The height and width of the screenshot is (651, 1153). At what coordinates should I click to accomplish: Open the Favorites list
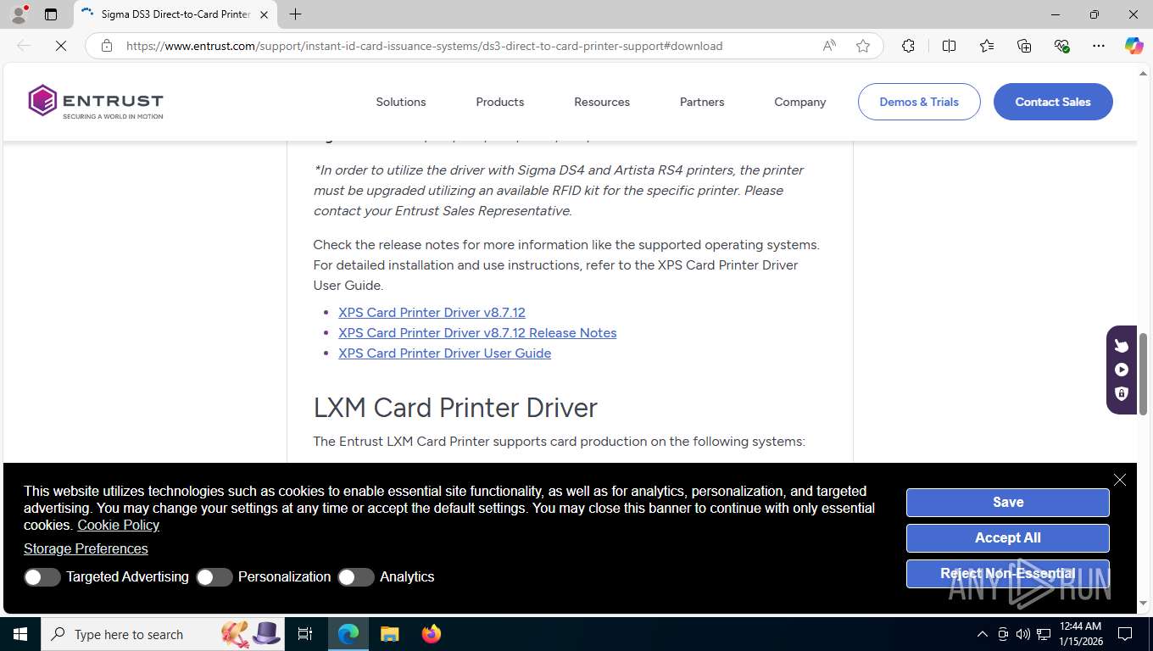point(987,46)
